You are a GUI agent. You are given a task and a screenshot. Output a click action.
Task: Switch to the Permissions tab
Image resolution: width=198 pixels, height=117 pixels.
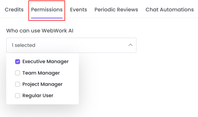tap(47, 10)
